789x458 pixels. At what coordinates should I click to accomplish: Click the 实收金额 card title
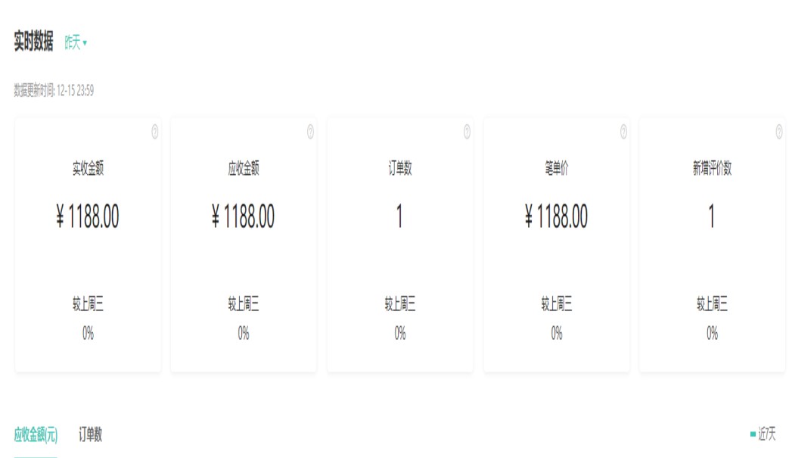coord(88,169)
